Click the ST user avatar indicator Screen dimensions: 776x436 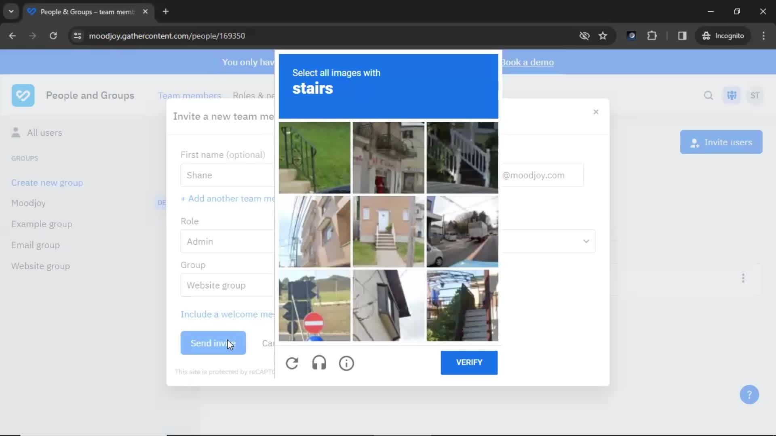755,95
